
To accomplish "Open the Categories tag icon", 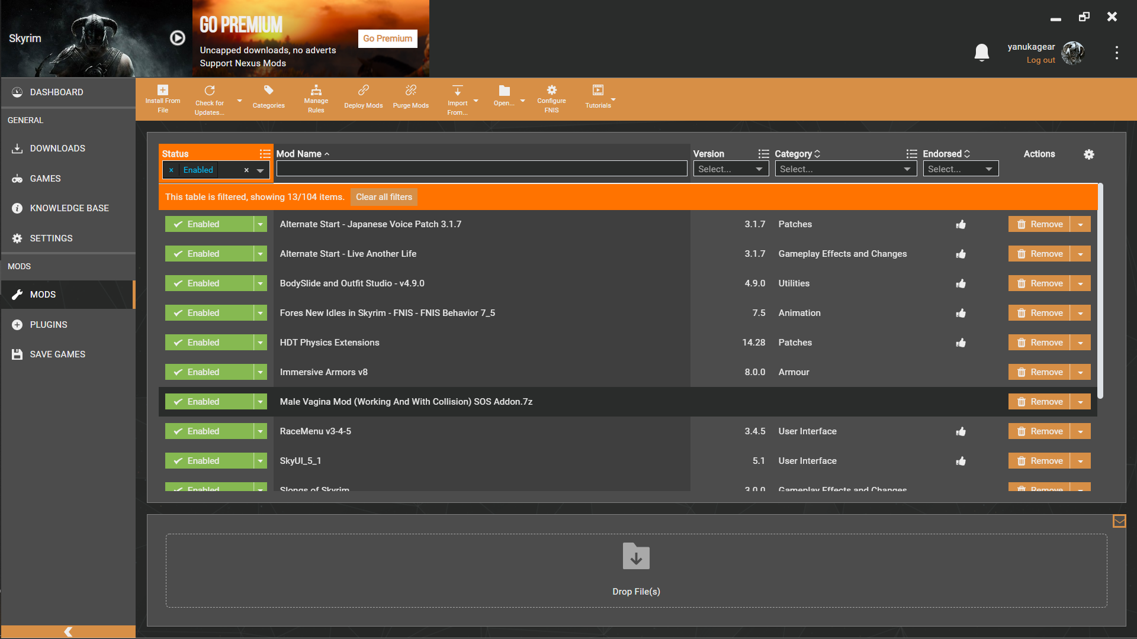I will tap(269, 90).
